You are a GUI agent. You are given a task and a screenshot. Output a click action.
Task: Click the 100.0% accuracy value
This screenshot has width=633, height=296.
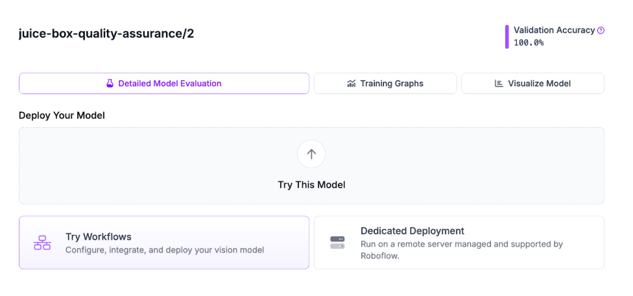point(529,43)
